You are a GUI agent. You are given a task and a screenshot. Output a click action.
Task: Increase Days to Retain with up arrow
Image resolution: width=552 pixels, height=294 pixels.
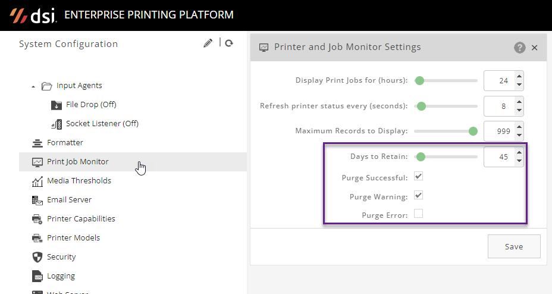point(519,153)
